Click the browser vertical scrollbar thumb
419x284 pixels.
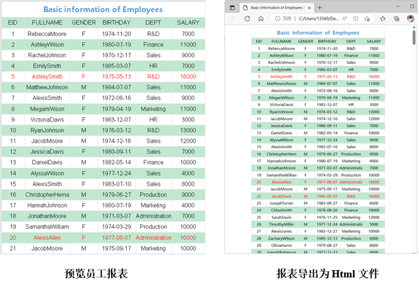[x=414, y=37]
